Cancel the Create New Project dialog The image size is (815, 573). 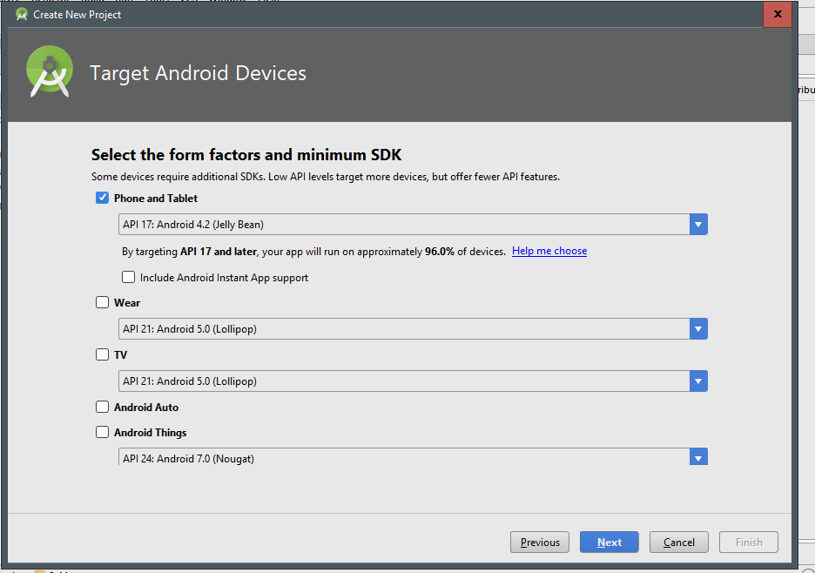tap(679, 543)
